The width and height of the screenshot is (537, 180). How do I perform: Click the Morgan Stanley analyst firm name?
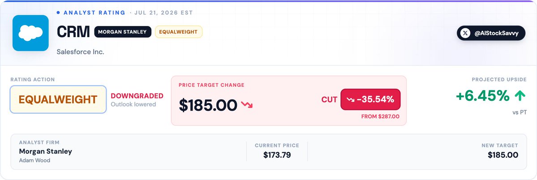(x=46, y=151)
